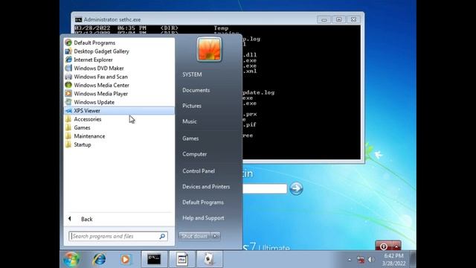
Task: Open Control Panel from the Start menu
Action: tap(199, 171)
